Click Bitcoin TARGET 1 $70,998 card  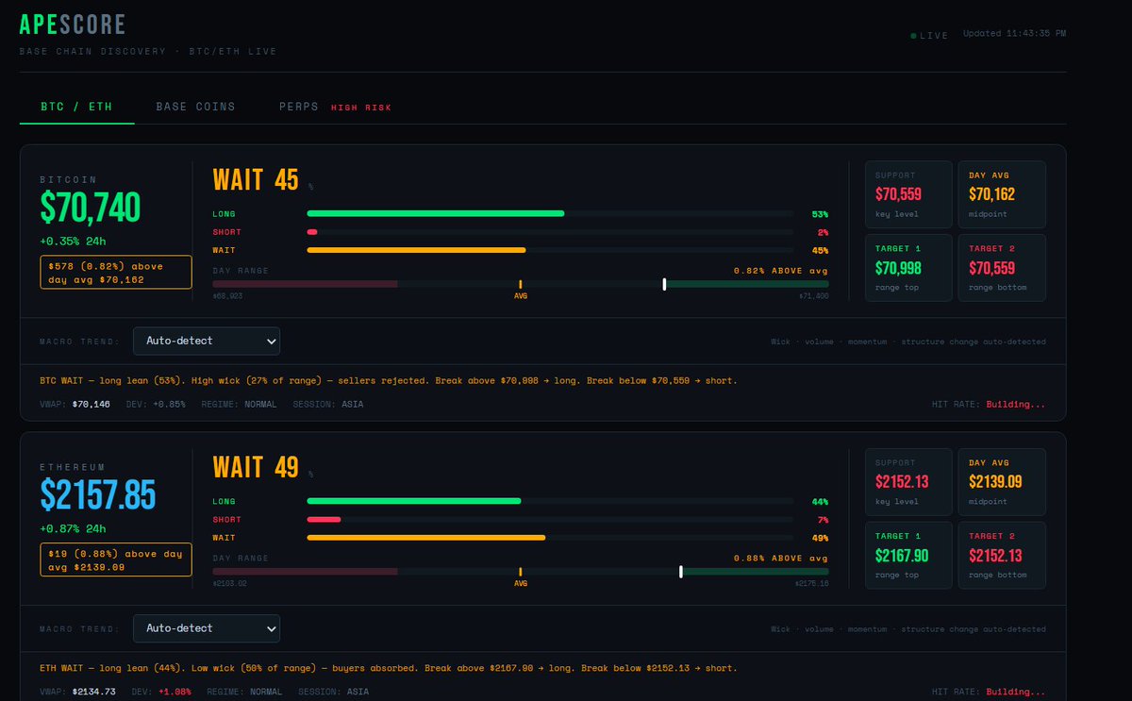[x=908, y=268]
